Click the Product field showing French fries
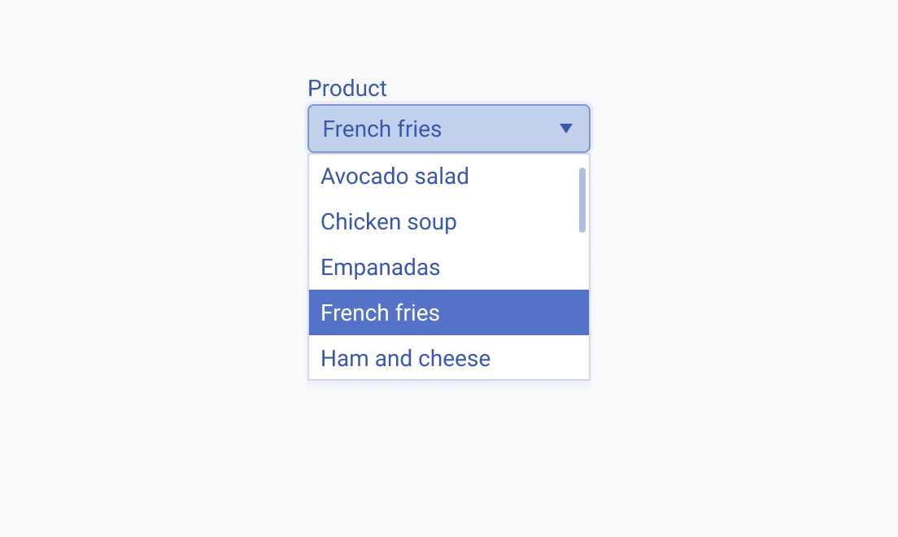The image size is (898, 537). 447,129
